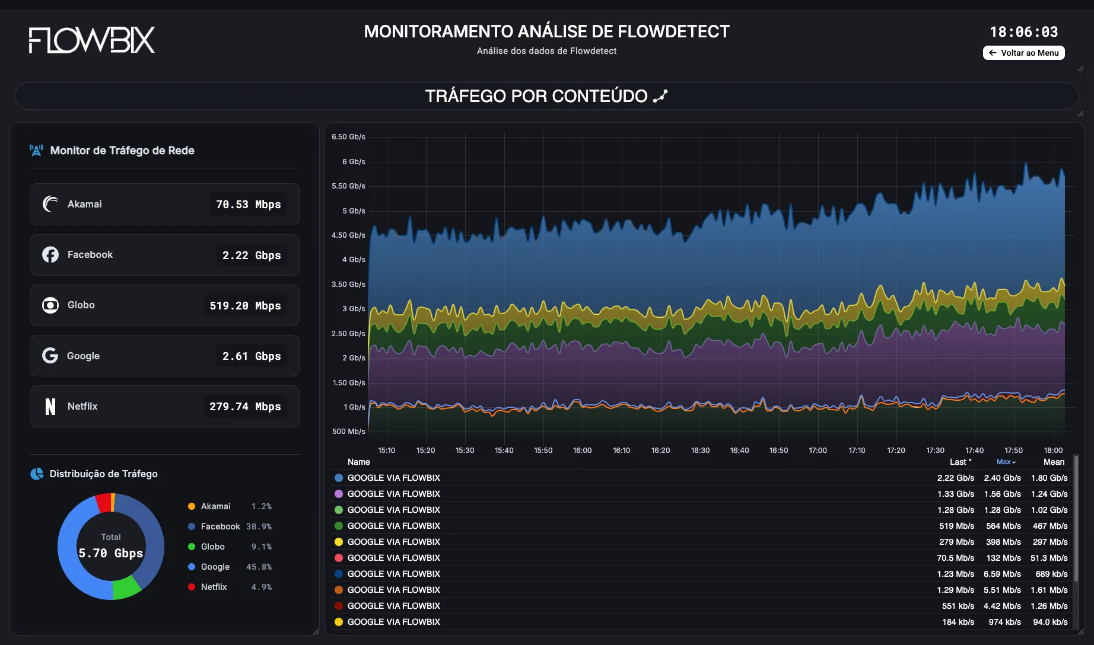Sort legend by the Max column

click(1006, 462)
